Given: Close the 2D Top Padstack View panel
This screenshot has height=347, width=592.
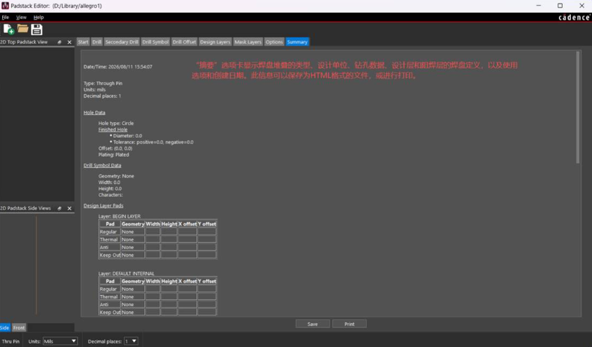Looking at the screenshot, I should click(x=70, y=42).
